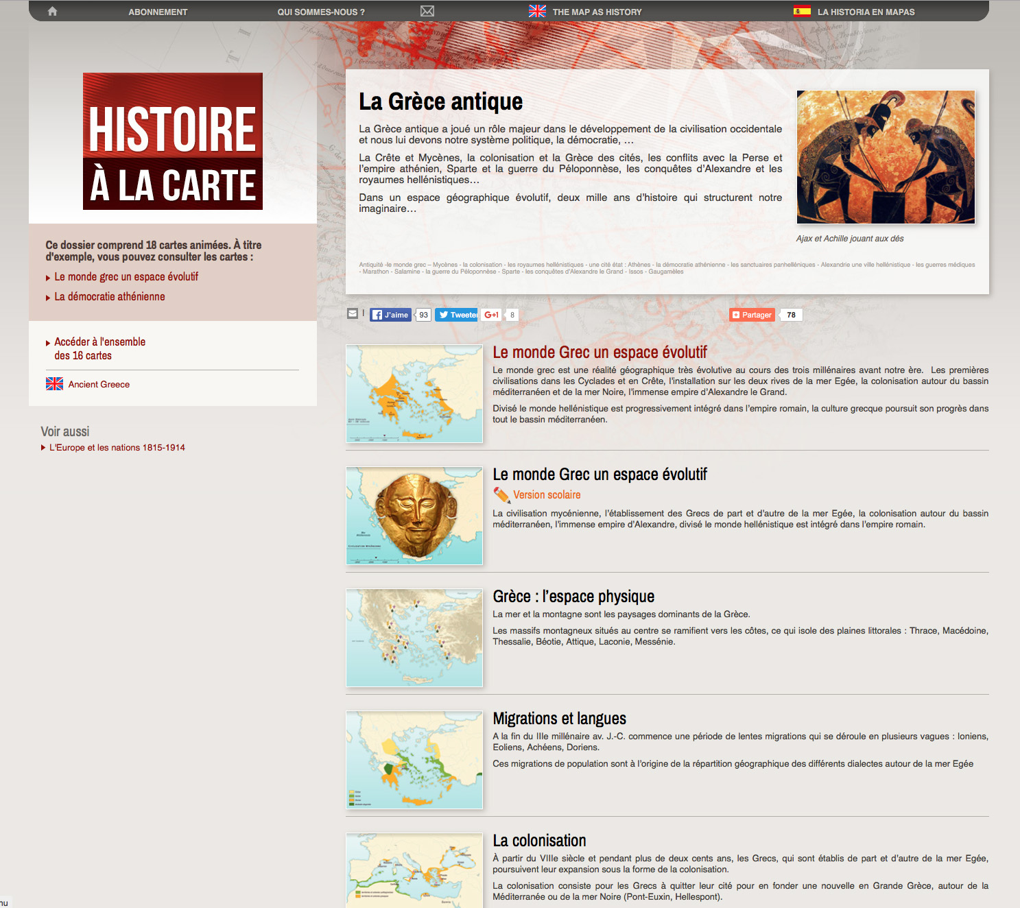Like the page with Facebook J'aime button
The height and width of the screenshot is (908, 1020).
391,315
